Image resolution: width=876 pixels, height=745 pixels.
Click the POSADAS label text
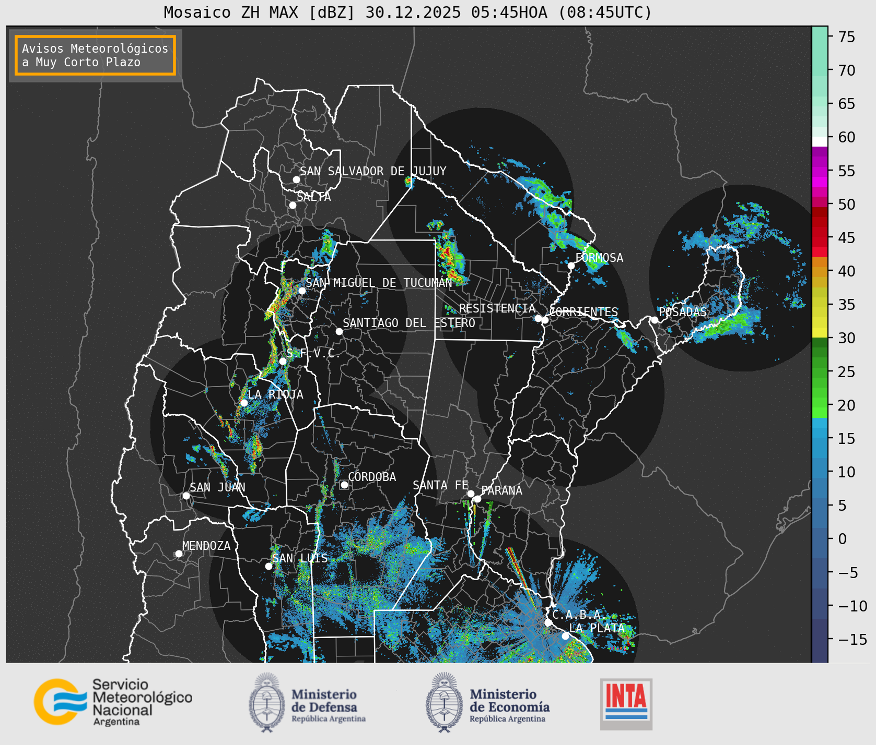(683, 312)
